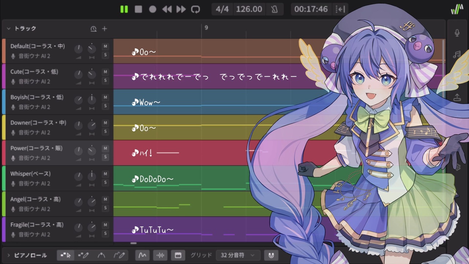Image resolution: width=469 pixels, height=264 pixels.
Task: Select the Angel(コーラス・高) track name
Action: click(36, 199)
